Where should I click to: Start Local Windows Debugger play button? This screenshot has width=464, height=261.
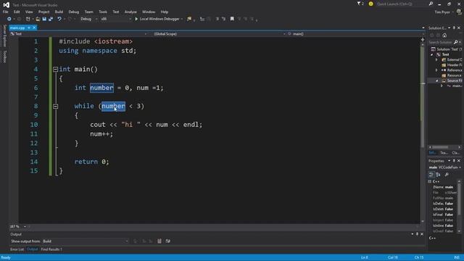pyautogui.click(x=136, y=19)
